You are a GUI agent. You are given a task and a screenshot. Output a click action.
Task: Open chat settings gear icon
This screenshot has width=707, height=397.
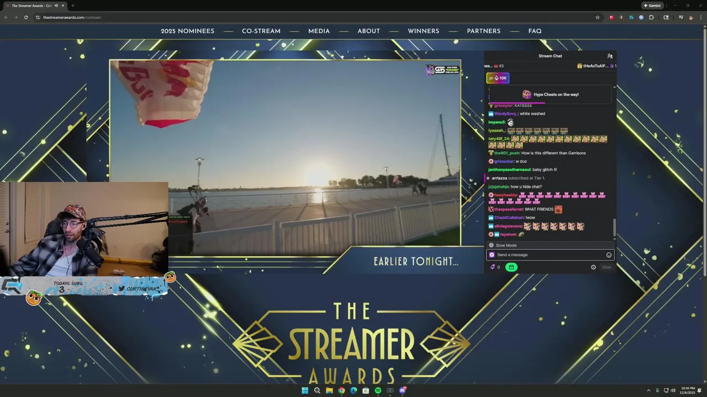point(593,267)
